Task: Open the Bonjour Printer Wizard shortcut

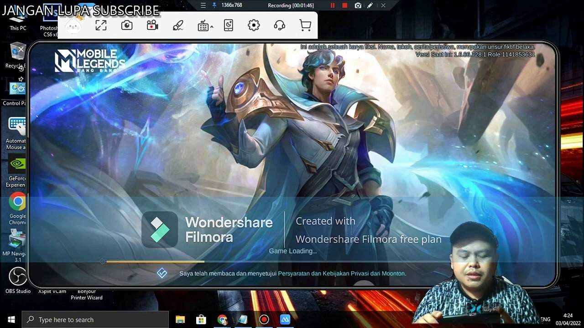Action: pyautogui.click(x=87, y=294)
